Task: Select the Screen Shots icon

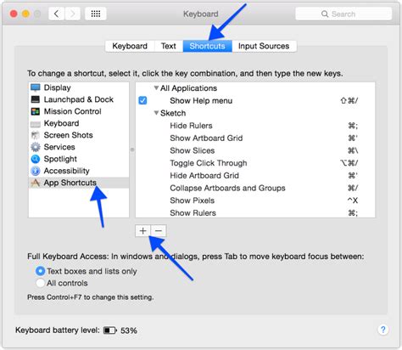Action: coord(36,135)
